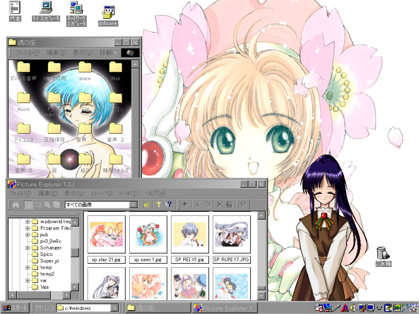Open the スタート menu button
The width and height of the screenshot is (419, 314).
[x=15, y=308]
